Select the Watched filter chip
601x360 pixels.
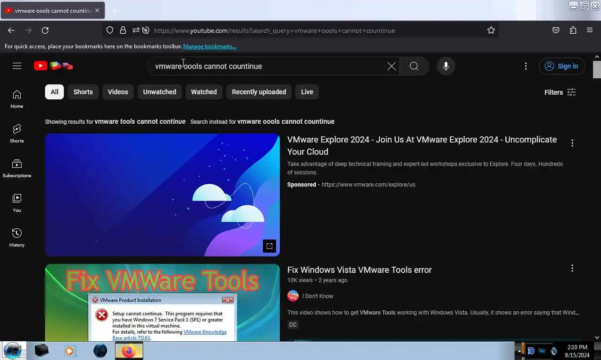(x=204, y=92)
